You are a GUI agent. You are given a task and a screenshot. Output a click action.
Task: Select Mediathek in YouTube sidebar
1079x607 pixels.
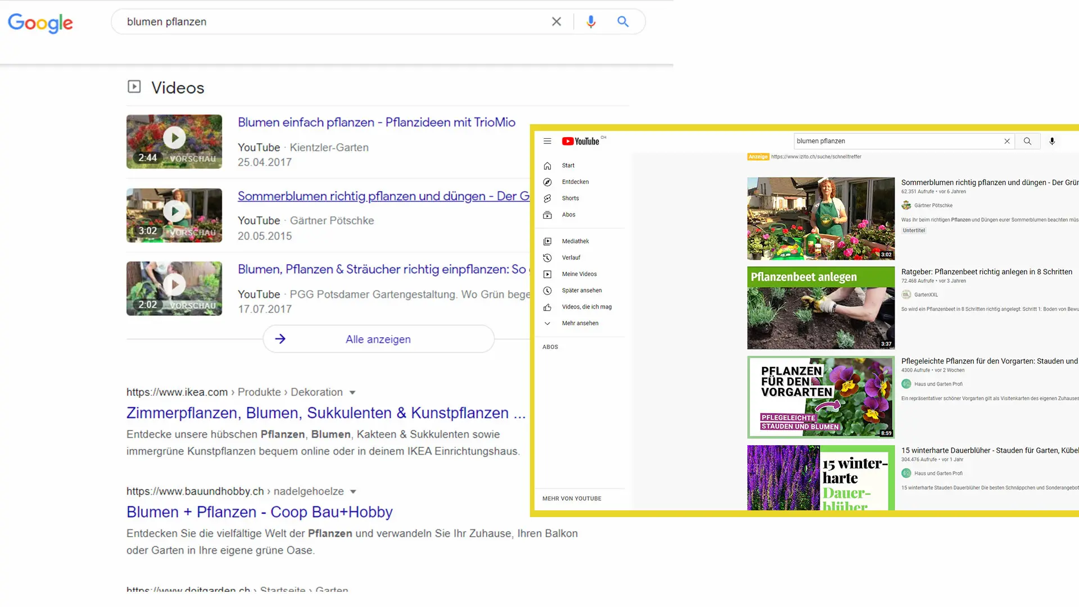point(575,242)
